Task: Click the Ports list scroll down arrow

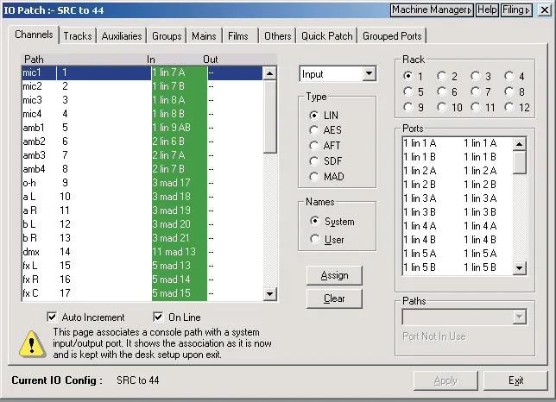Action: click(519, 267)
